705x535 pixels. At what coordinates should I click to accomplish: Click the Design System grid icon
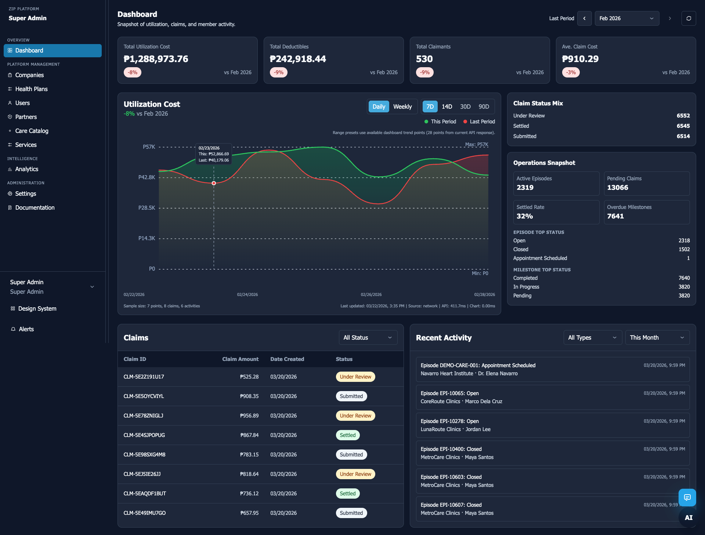(x=13, y=308)
